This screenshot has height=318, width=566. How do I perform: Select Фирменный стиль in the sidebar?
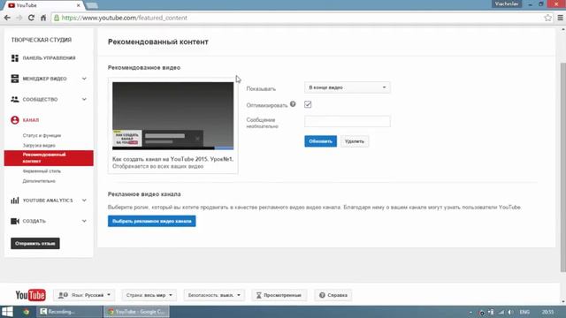click(x=42, y=171)
